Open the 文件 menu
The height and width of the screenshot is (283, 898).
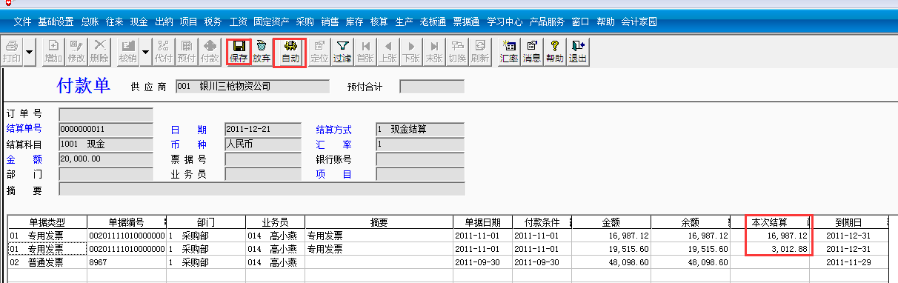[x=23, y=22]
